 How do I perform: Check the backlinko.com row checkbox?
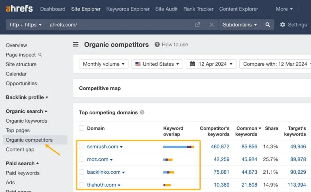(81, 172)
